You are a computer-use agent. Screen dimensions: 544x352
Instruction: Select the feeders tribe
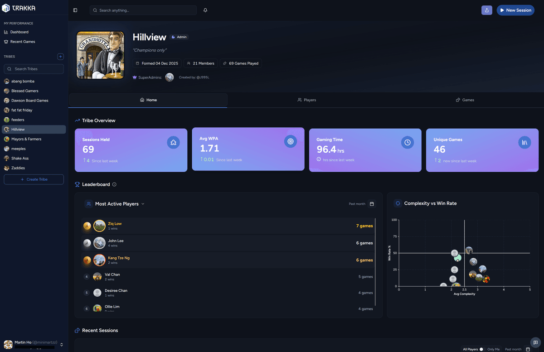pyautogui.click(x=34, y=120)
